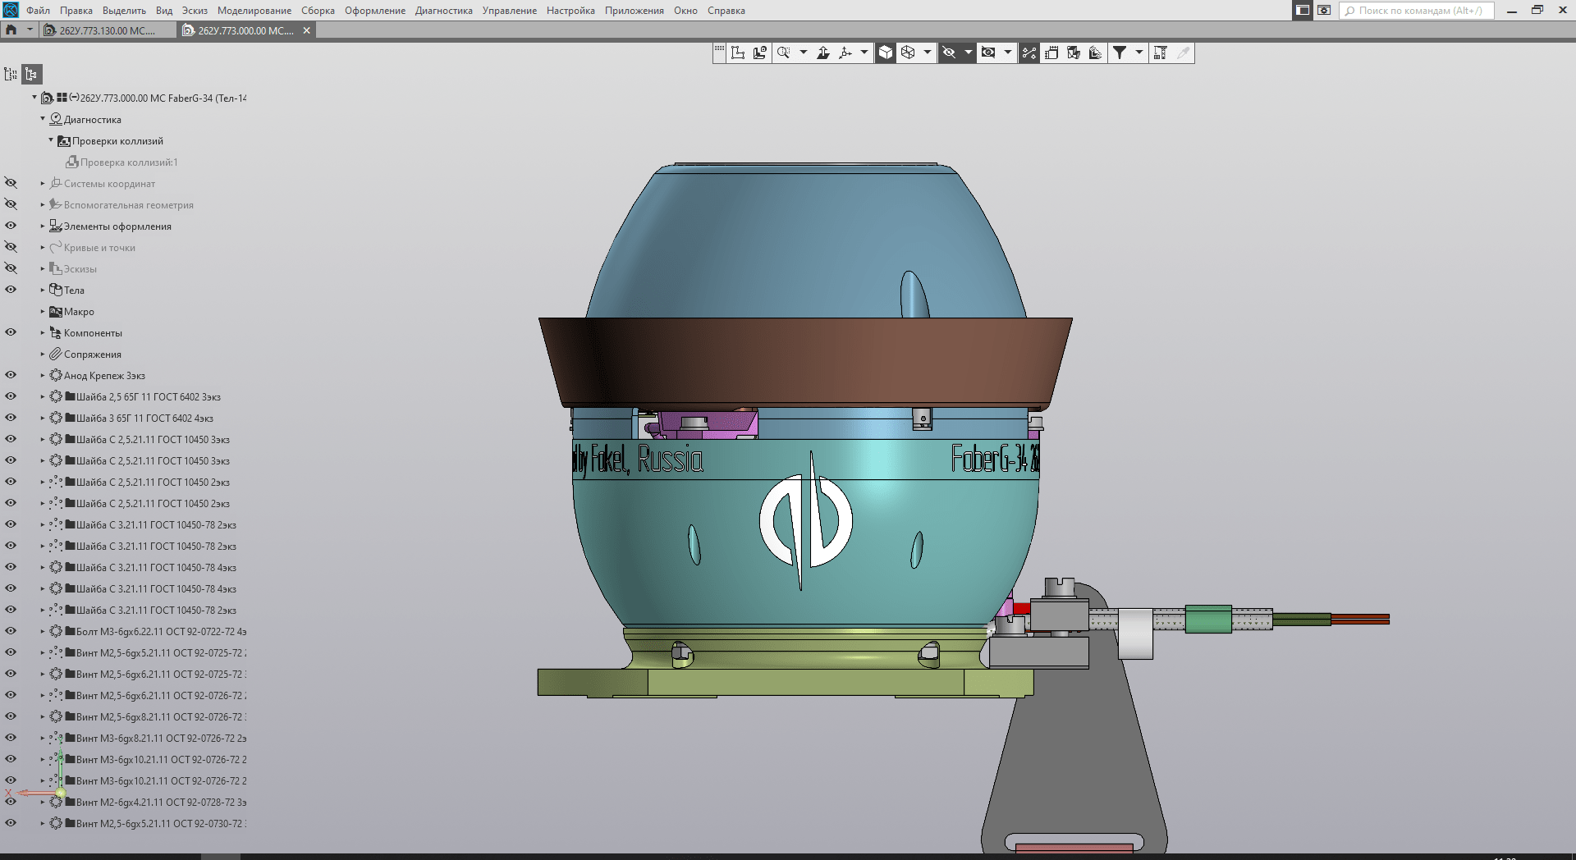This screenshot has height=860, width=1576.
Task: Toggle the perspective nodes toolbar icon
Action: coord(1029,53)
